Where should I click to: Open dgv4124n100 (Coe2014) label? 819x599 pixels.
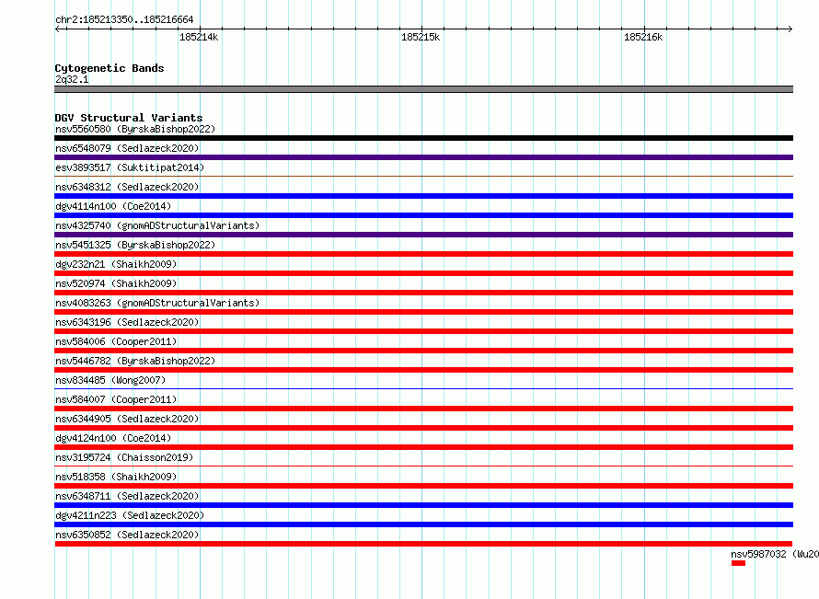[x=113, y=438]
